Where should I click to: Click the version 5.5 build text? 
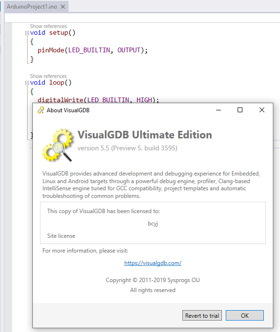[x=128, y=148]
